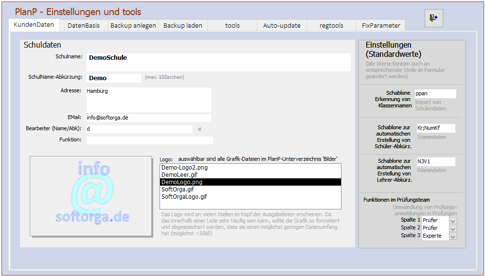The image size is (485, 276).
Task: Open the Backup anlegen tab
Action: tap(133, 25)
